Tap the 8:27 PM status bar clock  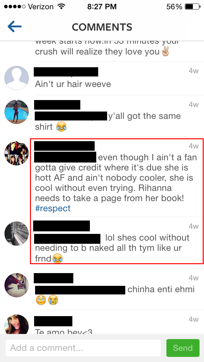click(102, 7)
